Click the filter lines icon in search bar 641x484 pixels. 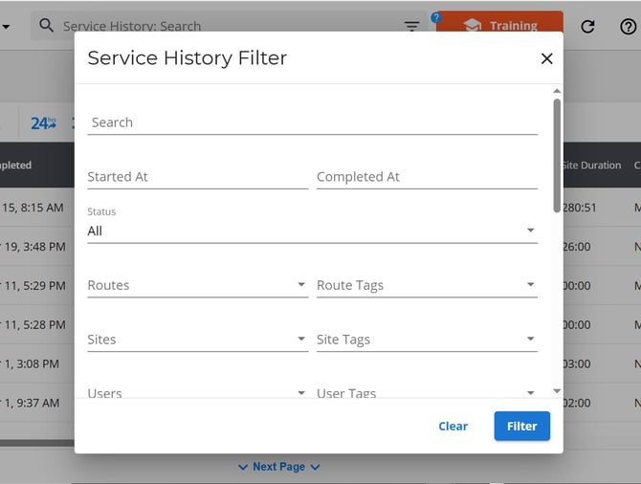point(411,26)
